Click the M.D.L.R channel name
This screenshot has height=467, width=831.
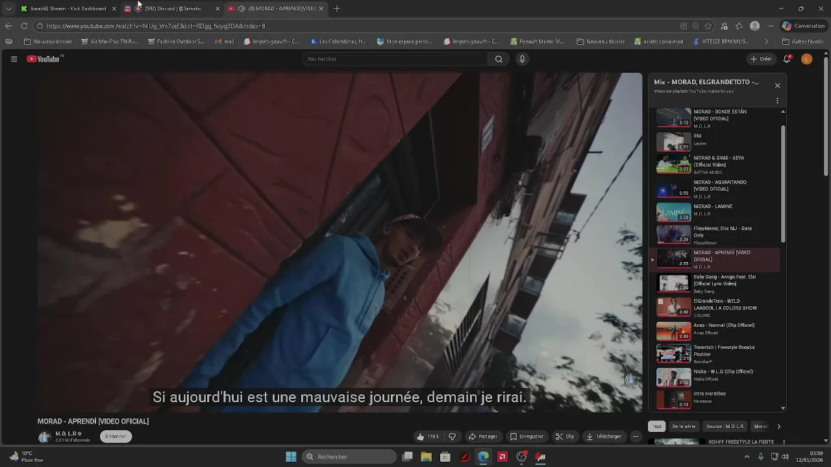pos(66,433)
